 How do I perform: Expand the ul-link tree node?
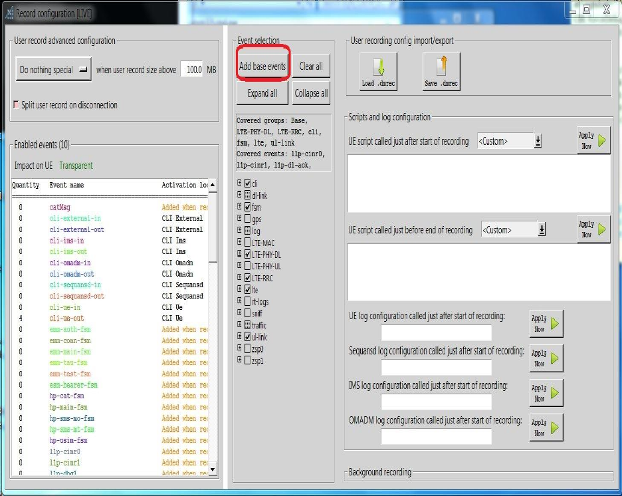[239, 336]
